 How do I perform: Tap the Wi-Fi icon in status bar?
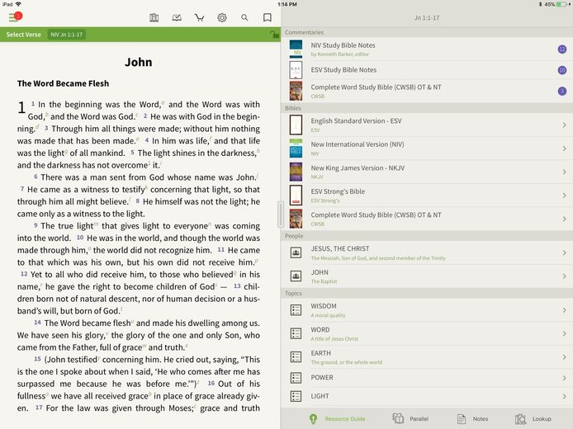point(18,4)
